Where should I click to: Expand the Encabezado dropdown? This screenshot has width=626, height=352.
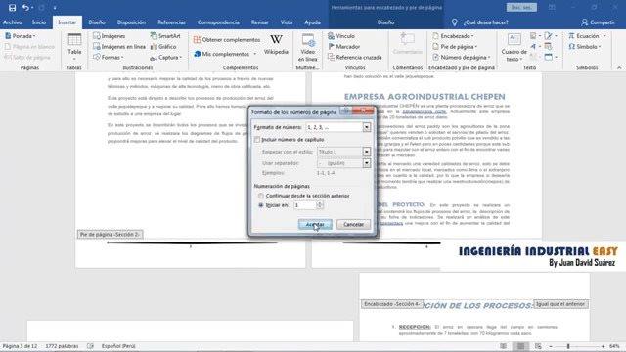pos(453,36)
